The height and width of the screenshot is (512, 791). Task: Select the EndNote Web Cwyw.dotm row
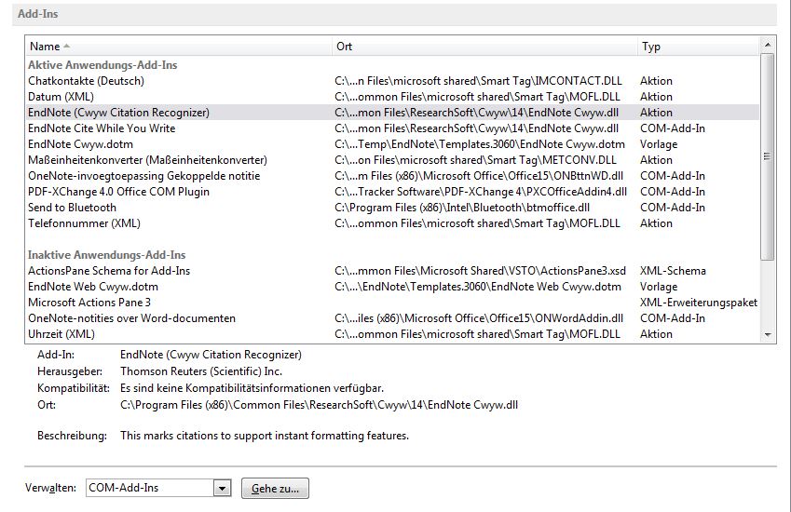click(x=392, y=287)
